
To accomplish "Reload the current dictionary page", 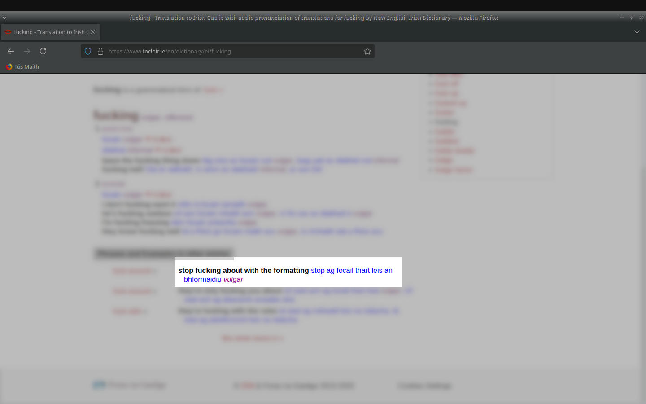I will click(x=43, y=51).
